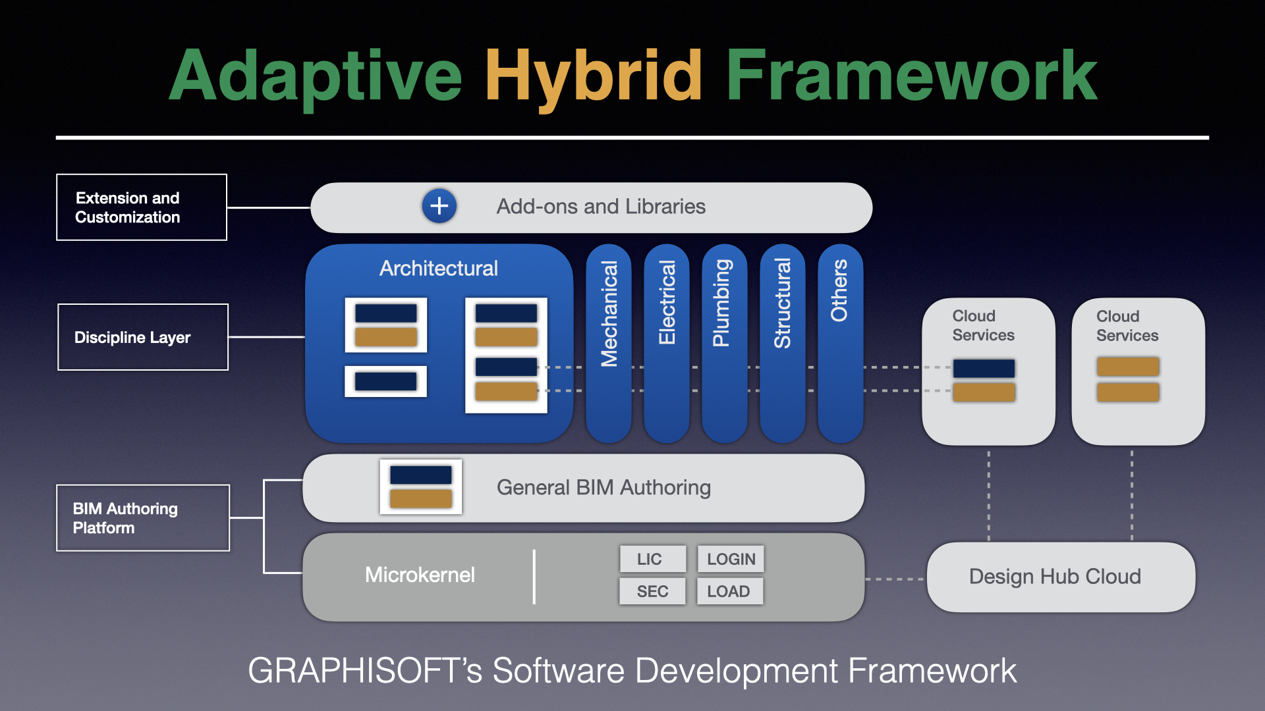The image size is (1265, 711).
Task: Click the Mechanical discipline column
Action: pos(609,342)
